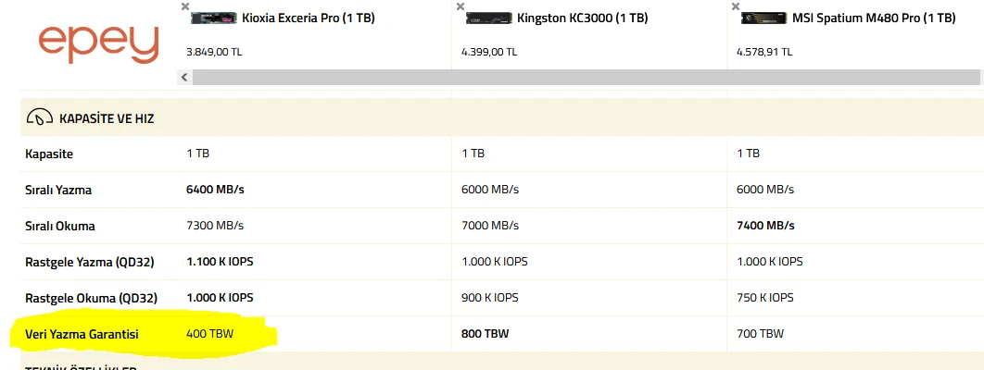Click the MSI price 4.578,91 TL
Viewport: 984px width, 370px height.
pos(764,52)
